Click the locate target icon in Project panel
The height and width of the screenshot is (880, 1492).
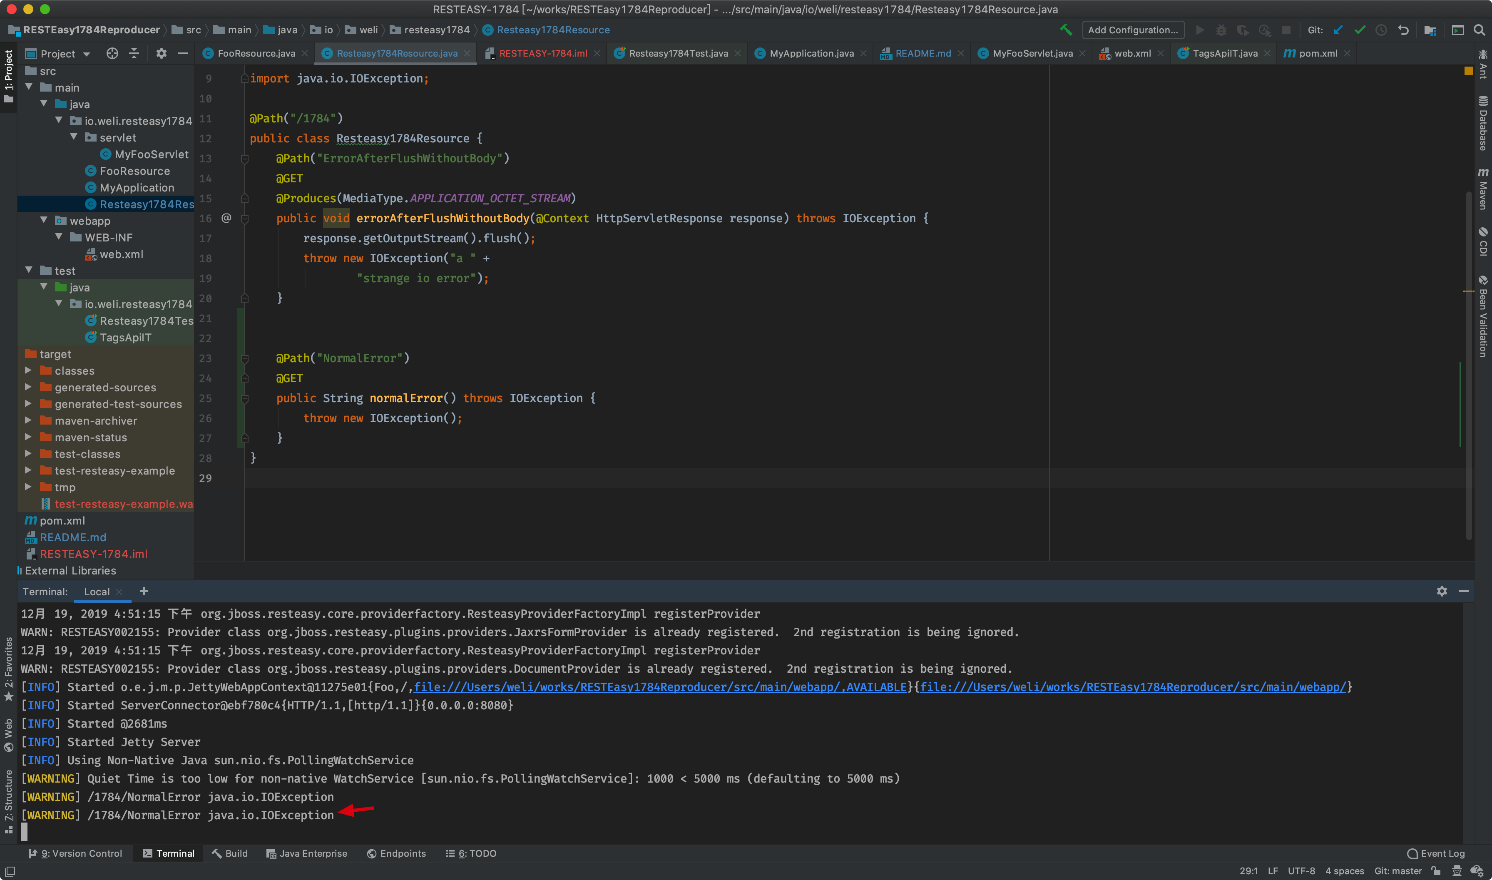click(x=112, y=53)
